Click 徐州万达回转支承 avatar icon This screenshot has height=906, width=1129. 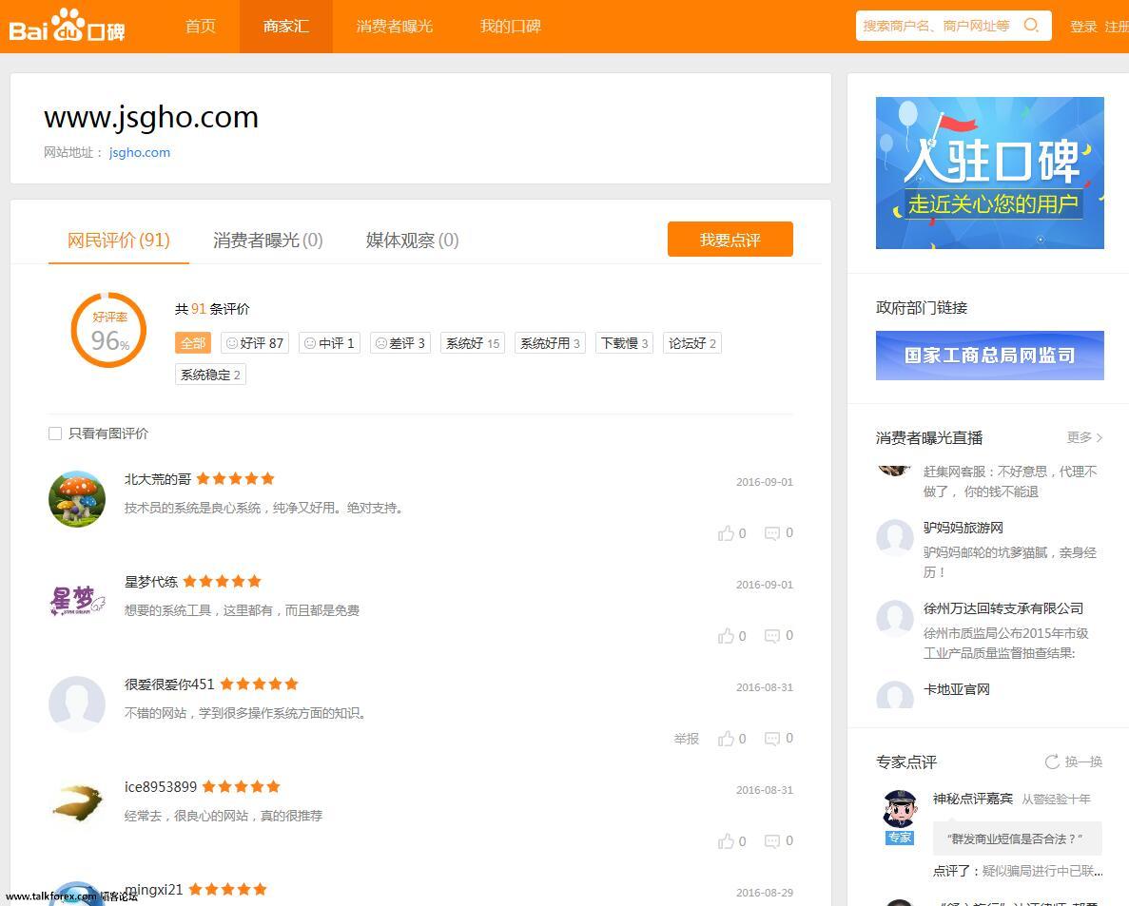tap(895, 618)
